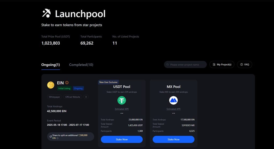Click the share icon in the bonus banner
This screenshot has height=149, width=274.
[51, 136]
